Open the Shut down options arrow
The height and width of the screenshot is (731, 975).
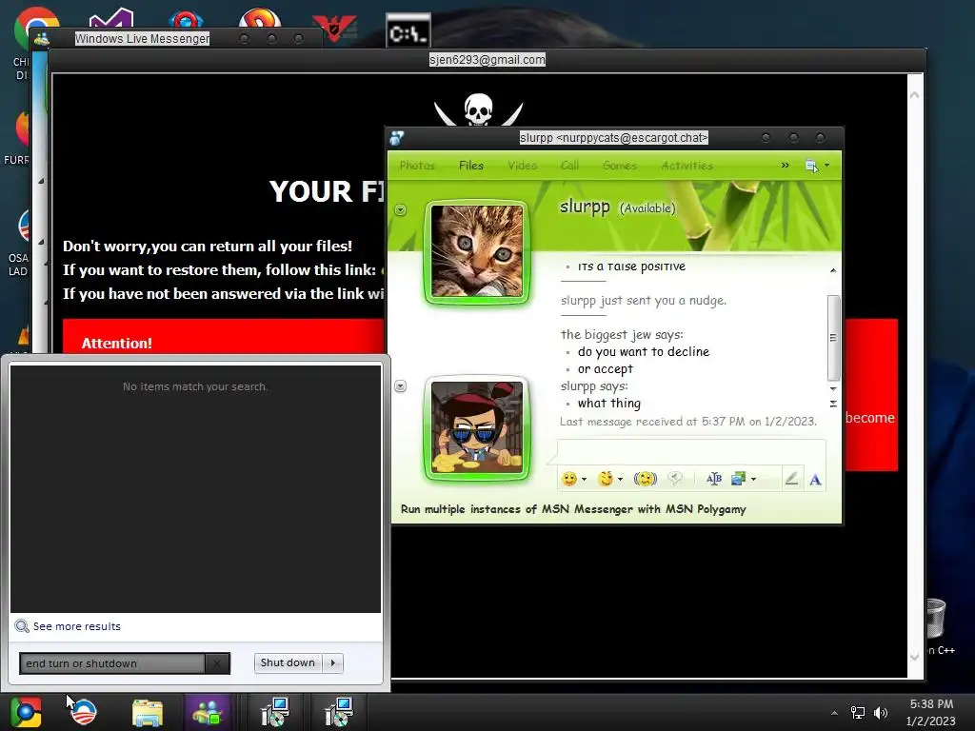[x=333, y=662]
